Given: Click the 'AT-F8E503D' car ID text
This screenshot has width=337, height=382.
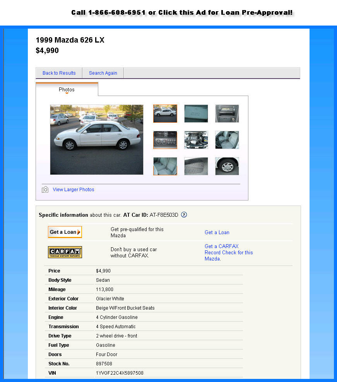Looking at the screenshot, I should point(164,215).
